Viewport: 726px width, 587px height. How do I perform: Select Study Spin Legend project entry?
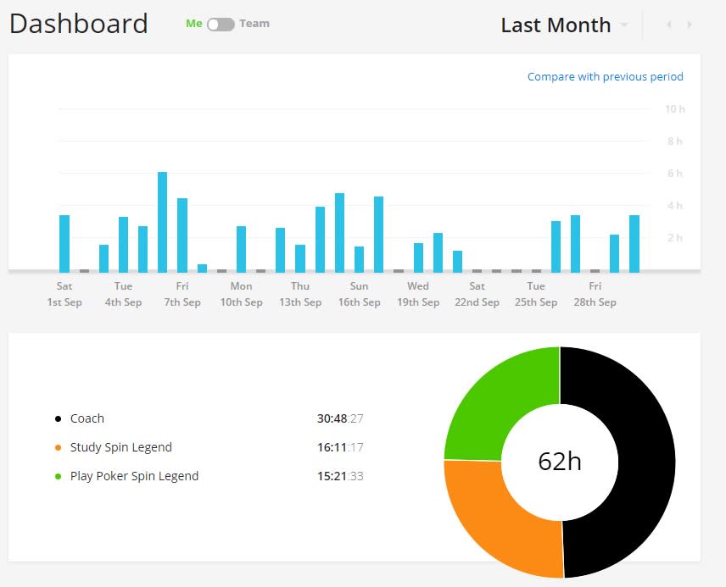[209, 447]
